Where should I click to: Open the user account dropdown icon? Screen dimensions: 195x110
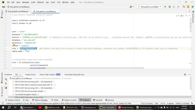[132, 7]
